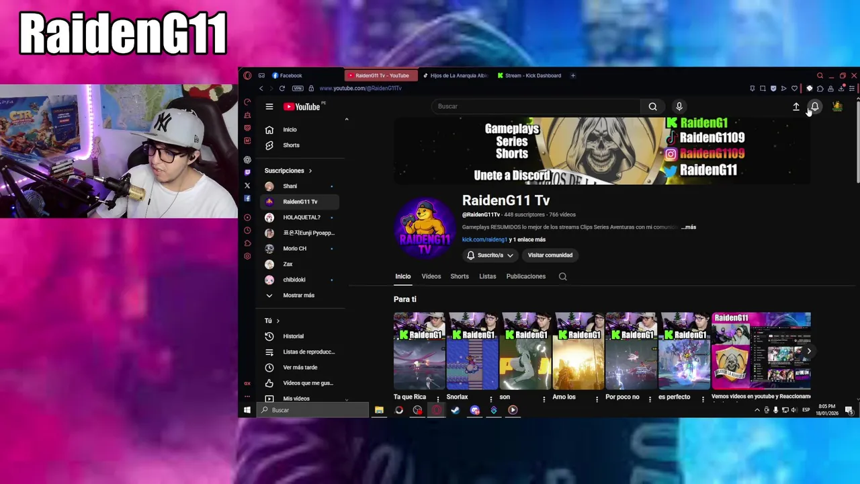Search within channel magnifier icon
This screenshot has height=484, width=860.
point(563,276)
